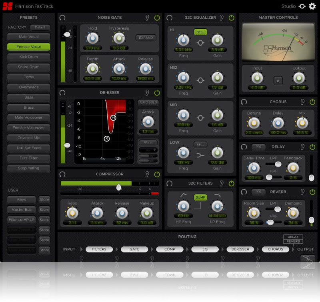Disable the Compressor power switch
This screenshot has width=320, height=302.
pyautogui.click(x=157, y=174)
